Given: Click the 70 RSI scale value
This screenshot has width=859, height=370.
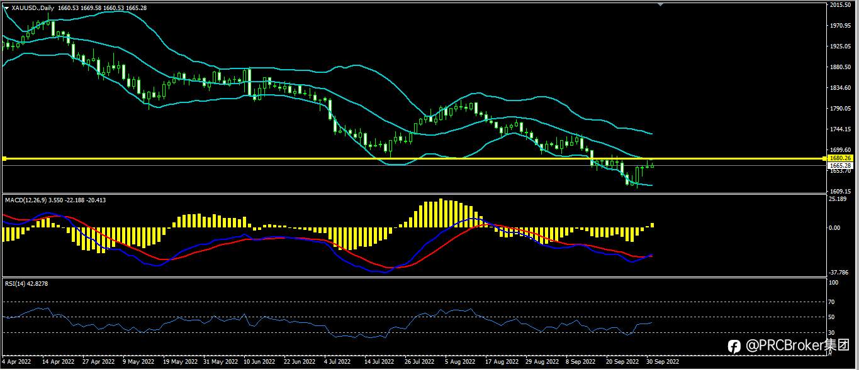Looking at the screenshot, I should pos(833,302).
